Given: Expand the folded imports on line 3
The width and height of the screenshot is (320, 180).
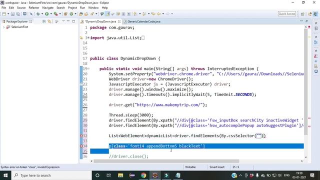Looking at the screenshot, I should (88, 38).
